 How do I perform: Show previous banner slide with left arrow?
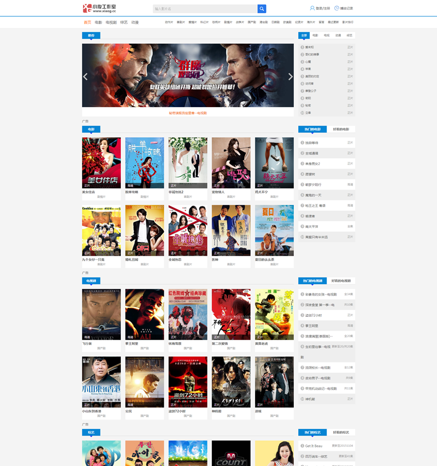click(x=86, y=76)
